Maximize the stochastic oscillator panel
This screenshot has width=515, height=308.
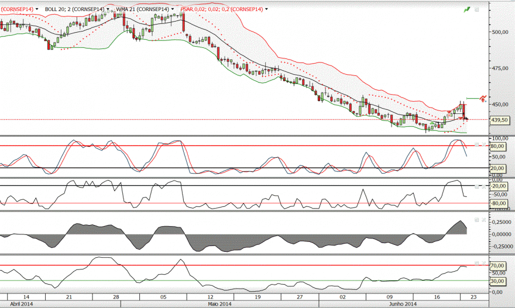click(x=477, y=145)
